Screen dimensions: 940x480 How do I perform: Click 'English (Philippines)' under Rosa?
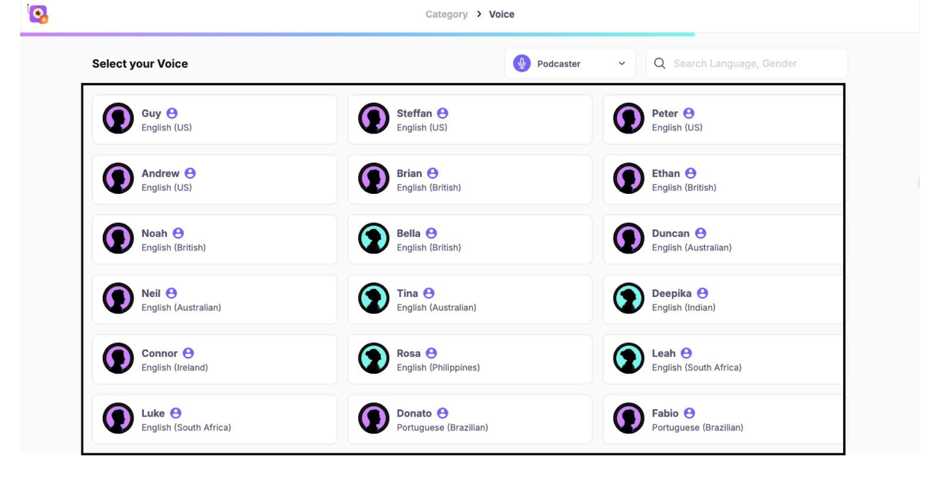[438, 367]
